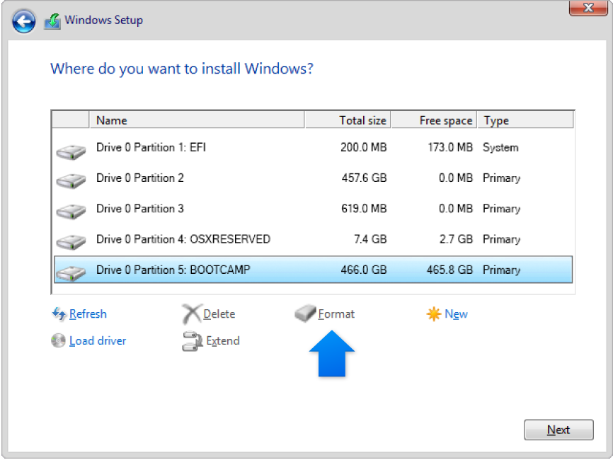
Task: Sort partitions by the Total size column
Action: click(x=363, y=120)
